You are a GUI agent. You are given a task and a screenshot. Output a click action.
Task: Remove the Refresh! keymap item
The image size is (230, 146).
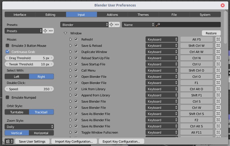click(218, 39)
